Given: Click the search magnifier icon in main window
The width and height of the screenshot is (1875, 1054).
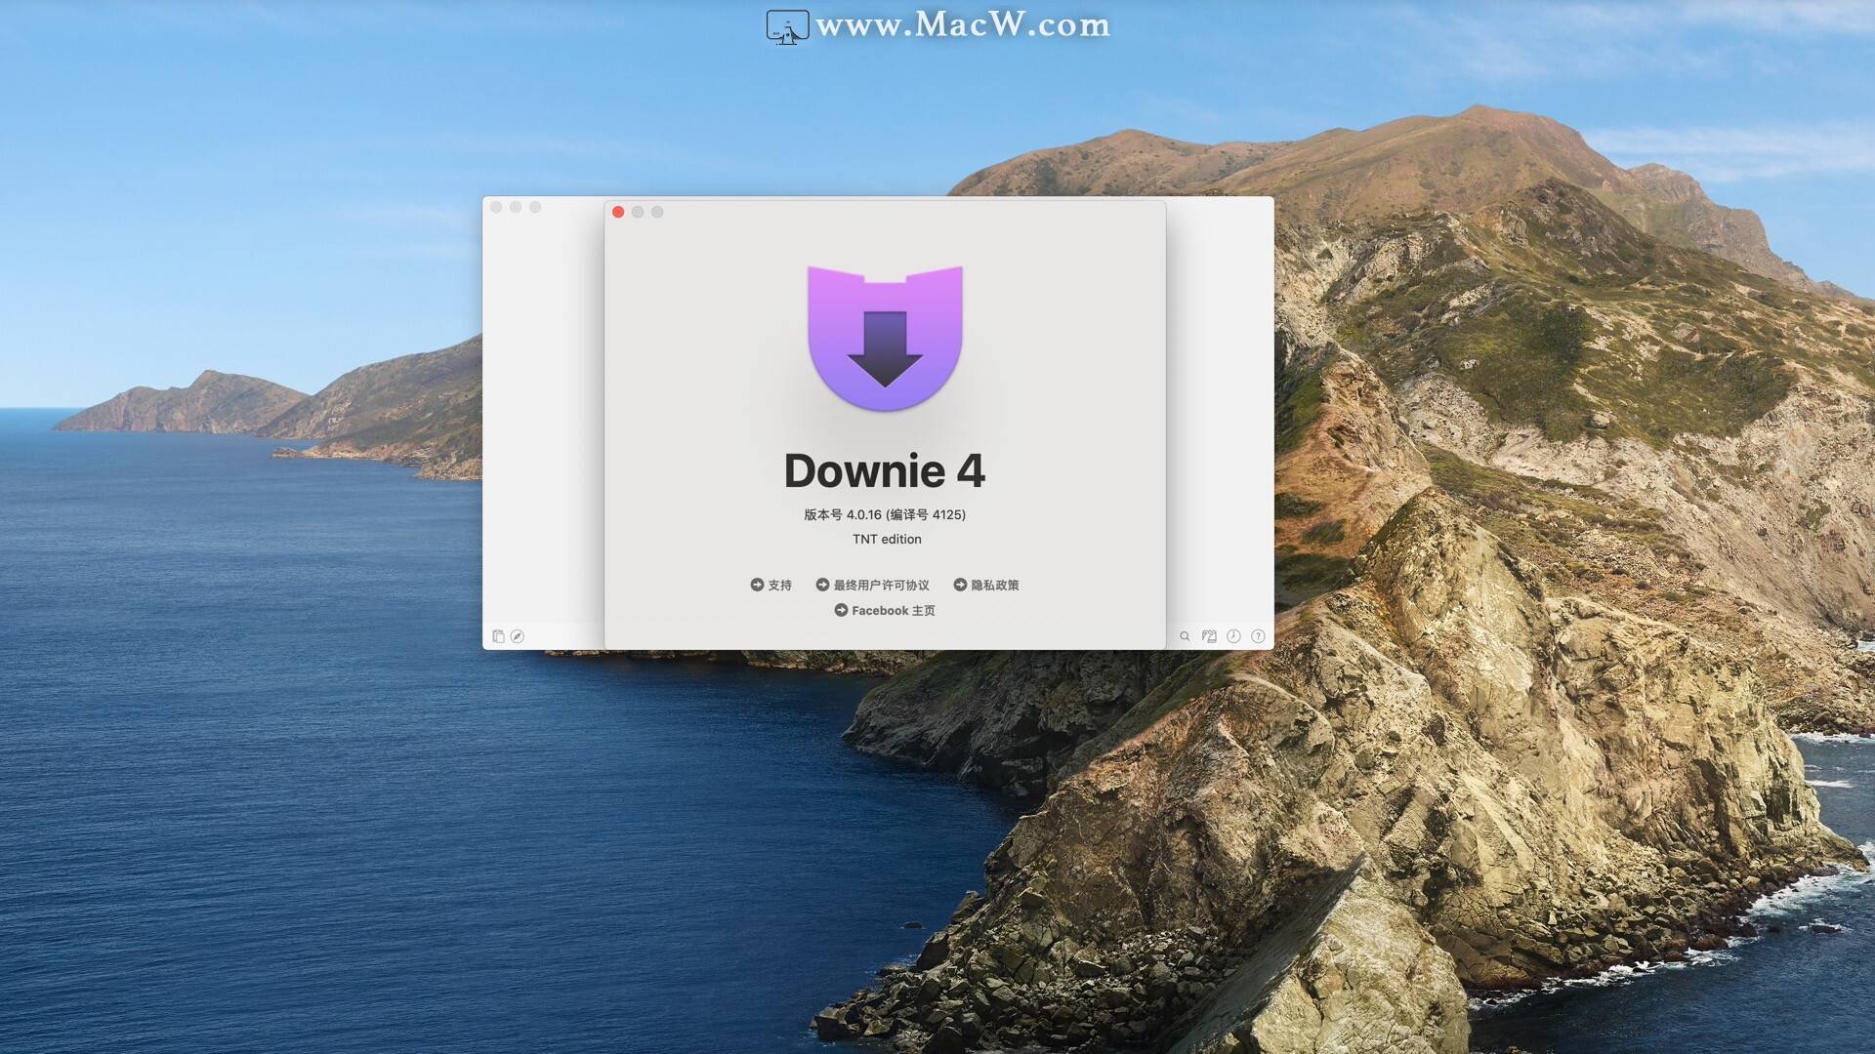Looking at the screenshot, I should 1185,636.
